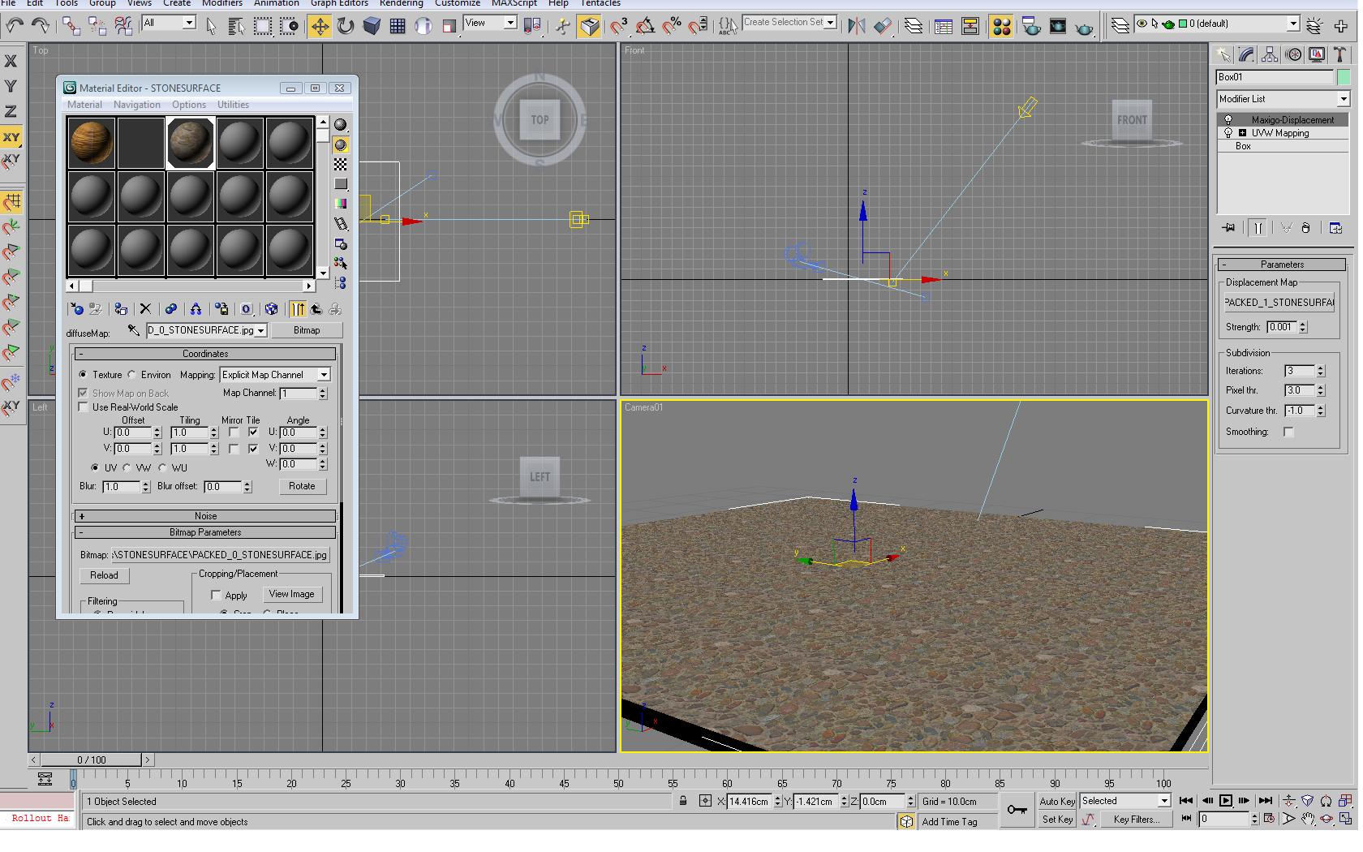The height and width of the screenshot is (852, 1363).
Task: Click the Rotate button in Coordinates
Action: [x=302, y=486]
